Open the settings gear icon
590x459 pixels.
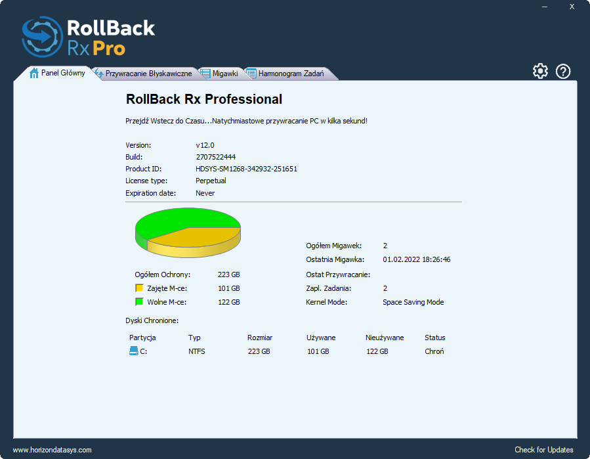(x=540, y=71)
